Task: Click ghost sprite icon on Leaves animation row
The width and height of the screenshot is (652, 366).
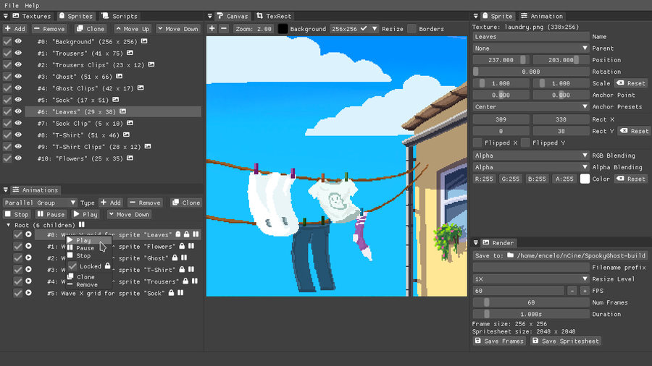Action: pos(178,234)
